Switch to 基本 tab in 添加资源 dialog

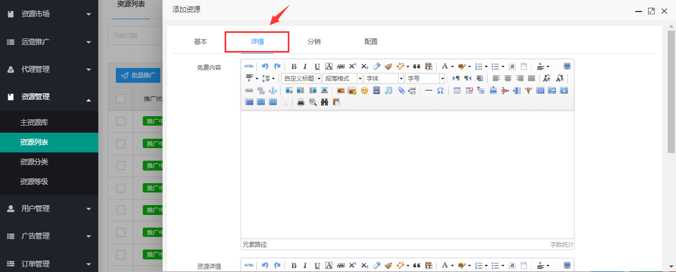200,41
